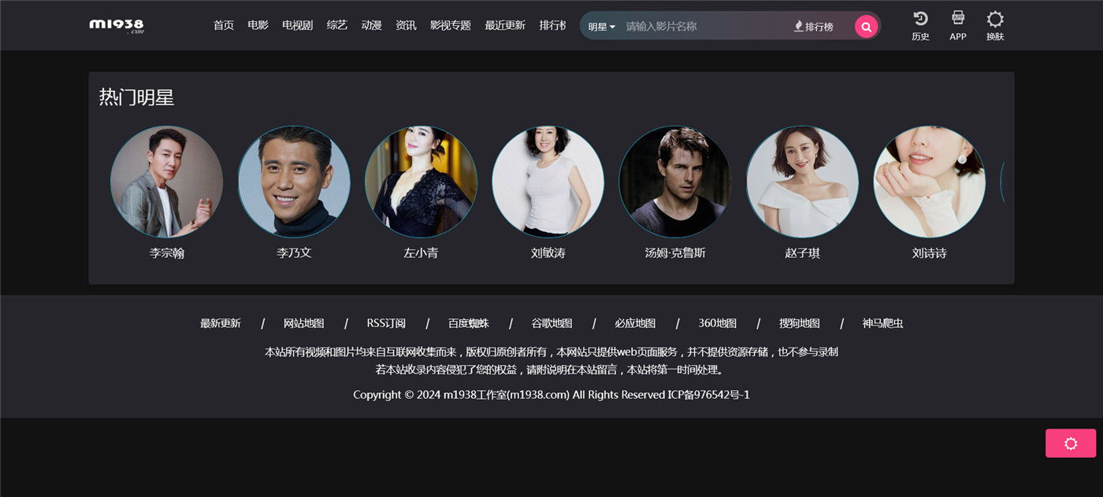The height and width of the screenshot is (497, 1103).
Task: Open the 360地图 footer link
Action: click(x=718, y=323)
